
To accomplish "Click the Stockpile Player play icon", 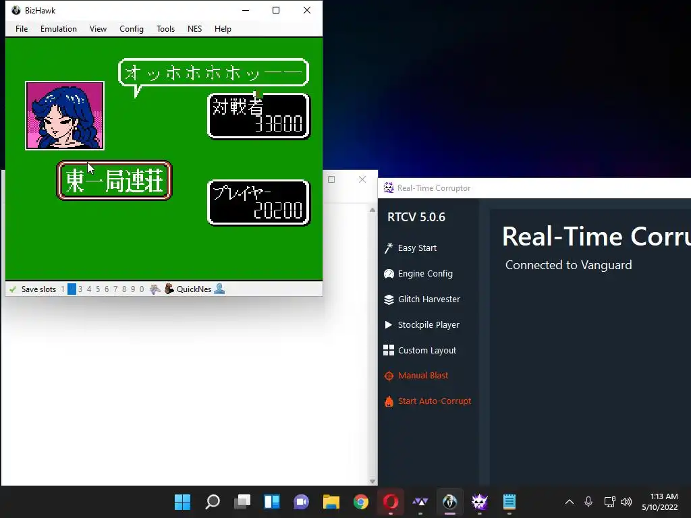I will pyautogui.click(x=388, y=324).
